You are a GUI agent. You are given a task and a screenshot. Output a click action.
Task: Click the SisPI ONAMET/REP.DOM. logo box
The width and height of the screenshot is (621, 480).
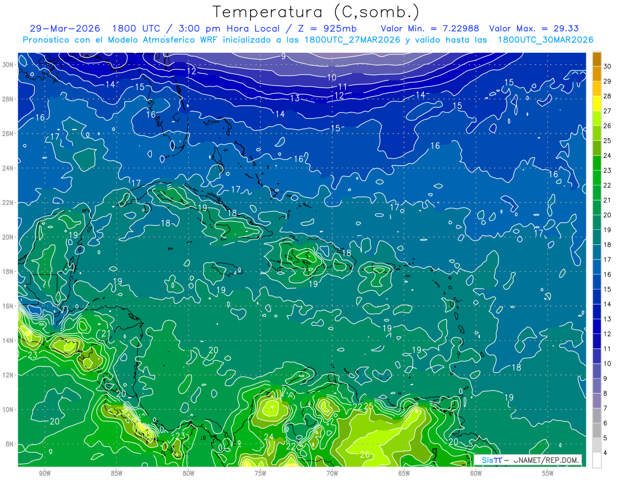[x=528, y=460]
